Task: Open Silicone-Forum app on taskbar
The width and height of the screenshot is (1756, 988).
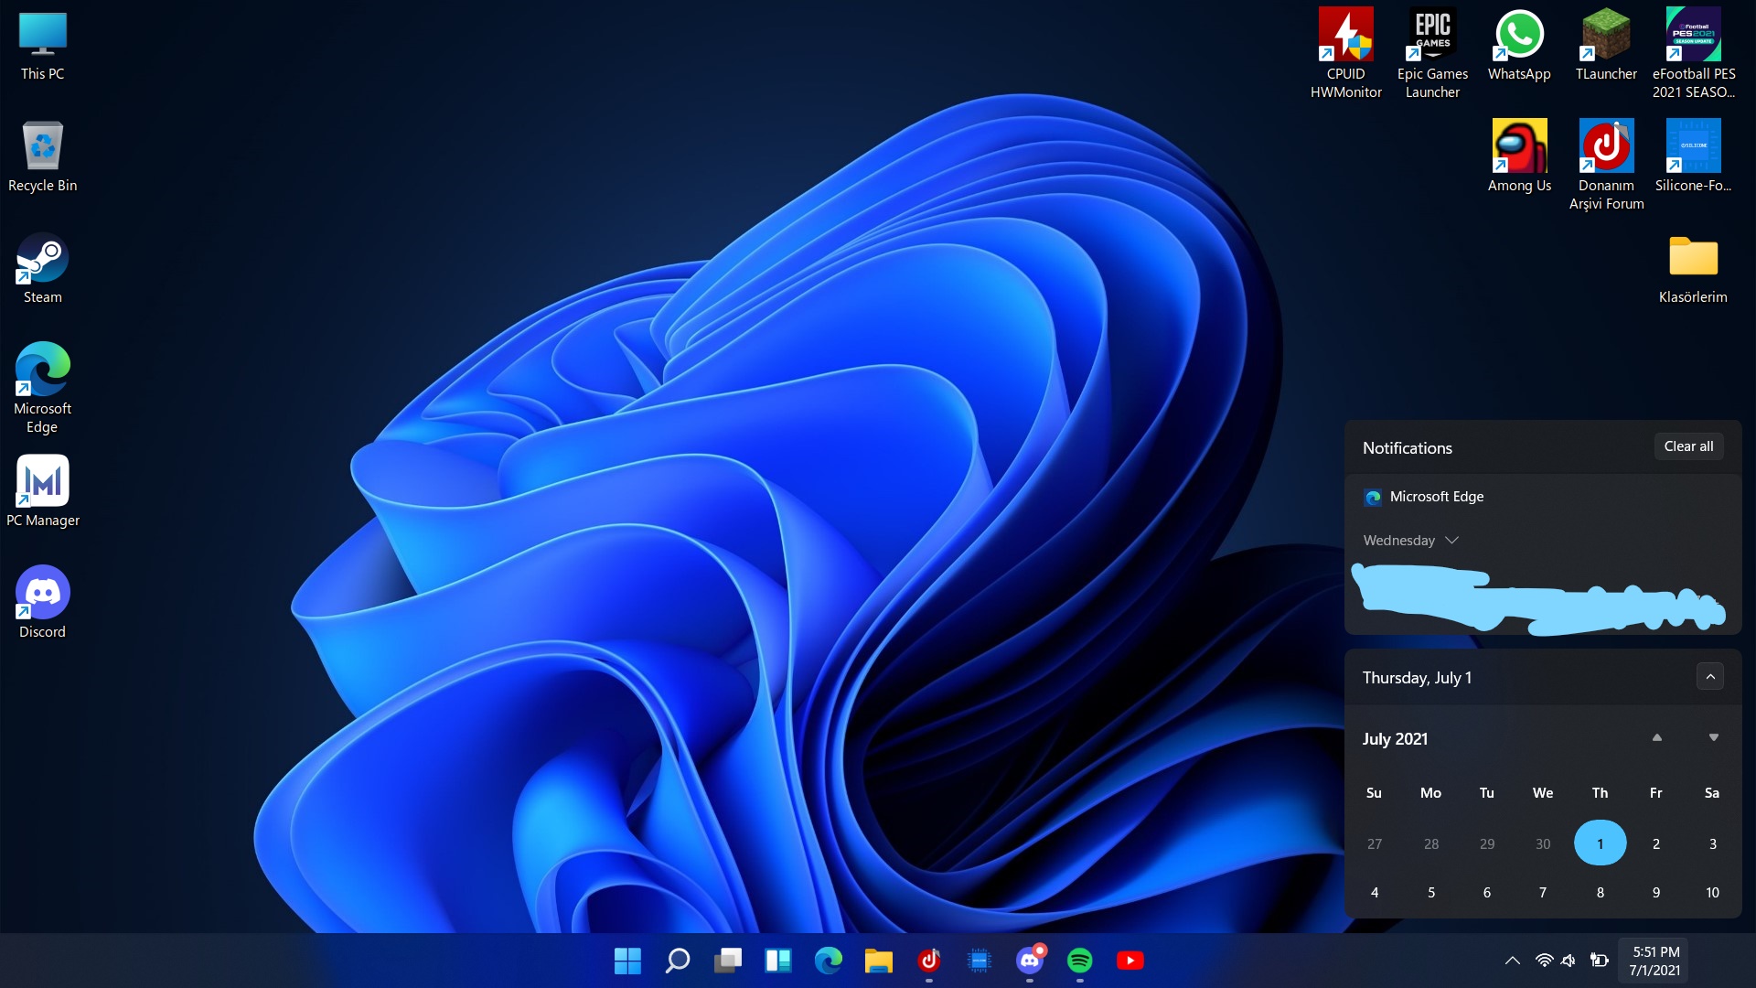Action: [x=980, y=961]
